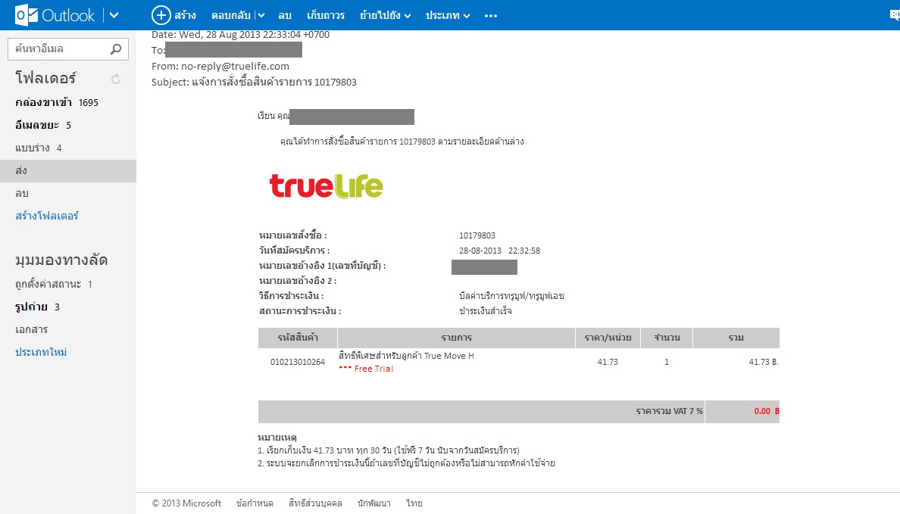900x514 pixels.
Task: Delete the message with ลบ toolbar button
Action: pyautogui.click(x=285, y=15)
